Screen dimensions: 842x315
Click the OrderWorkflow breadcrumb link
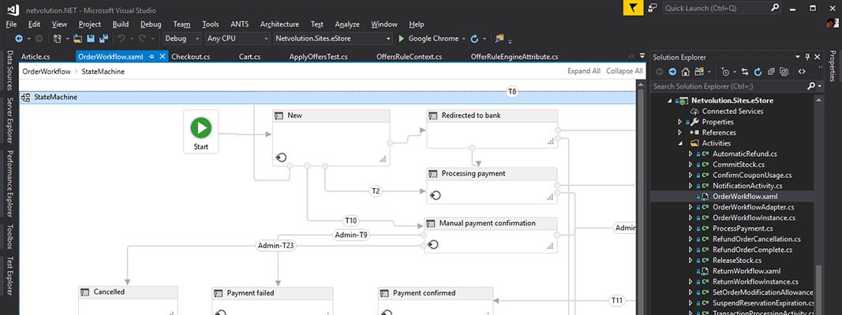tap(47, 71)
